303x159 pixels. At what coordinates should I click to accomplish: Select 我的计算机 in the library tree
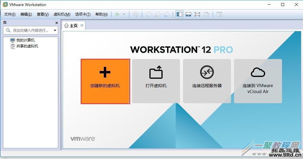click(x=25, y=40)
